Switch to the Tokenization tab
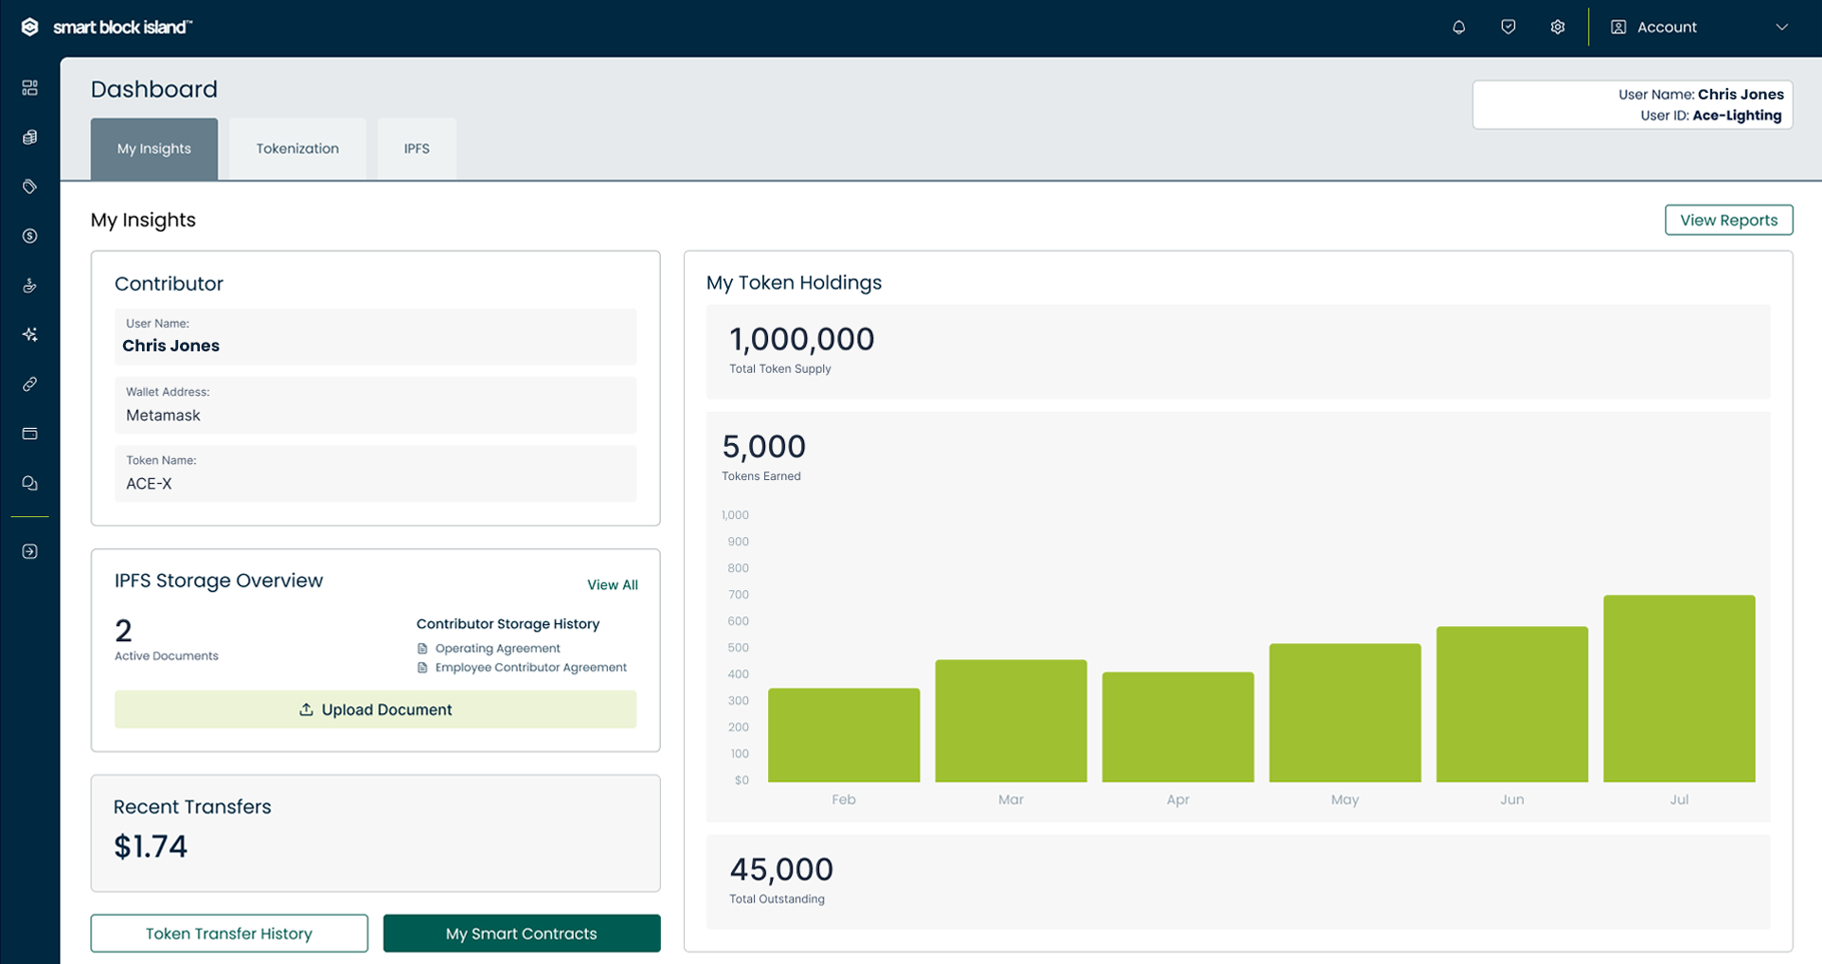Viewport: 1822px width, 964px height. (297, 149)
